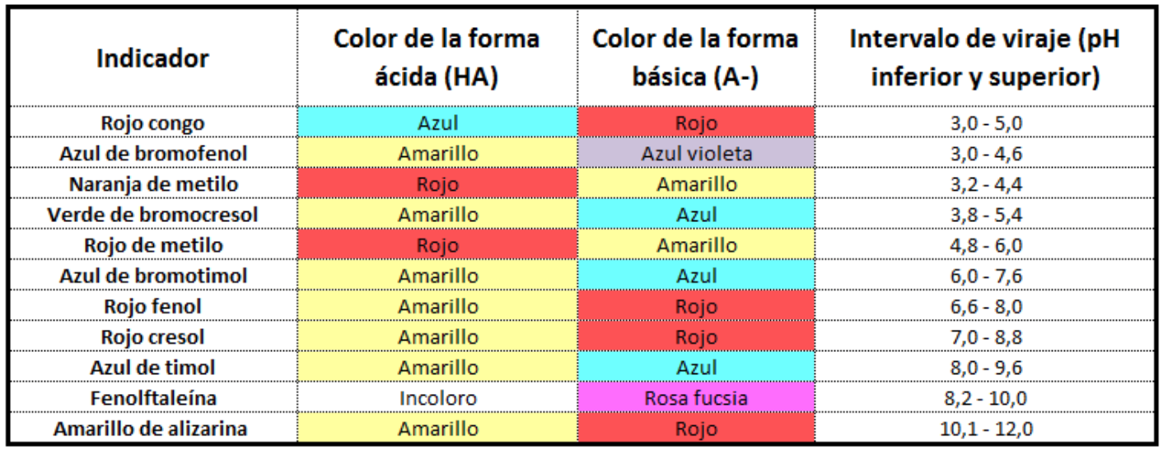The image size is (1163, 454).
Task: Select the red basic-form cell of Amarillo de alizarina
Action: (x=696, y=429)
